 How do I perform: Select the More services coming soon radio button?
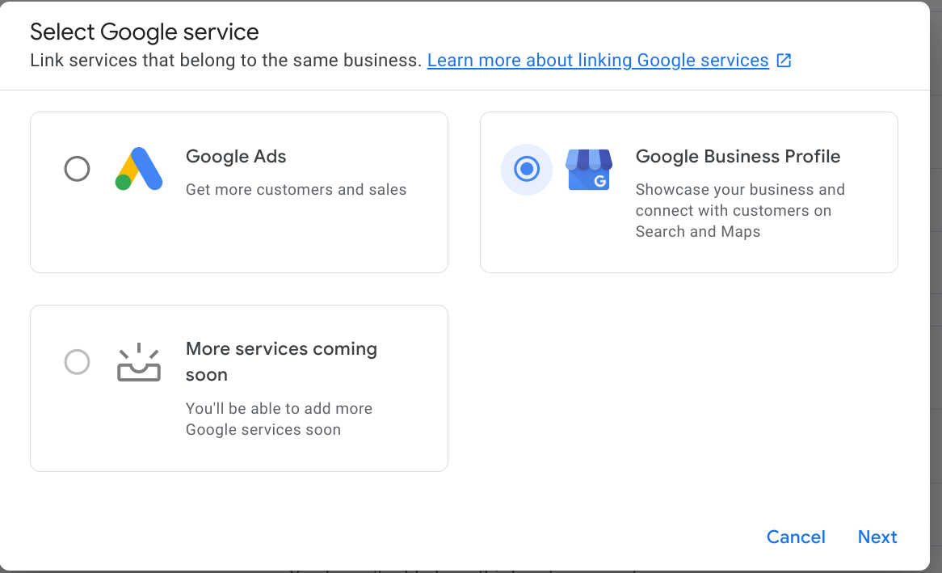77,362
